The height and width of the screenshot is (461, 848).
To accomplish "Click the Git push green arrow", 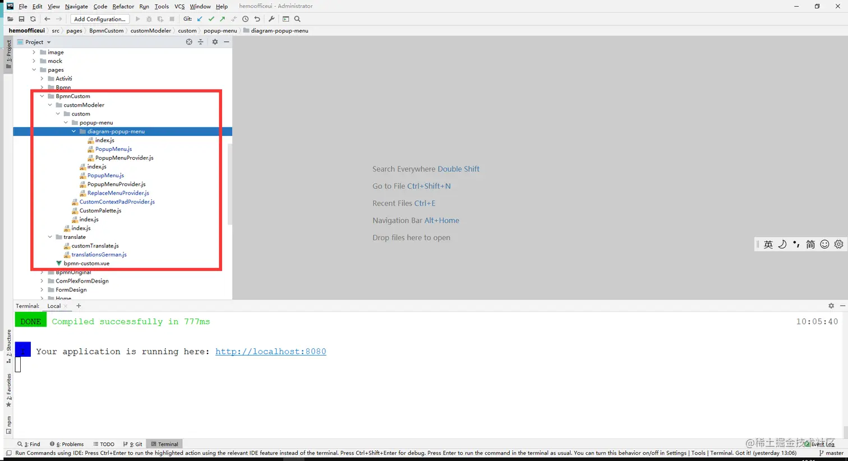I will (x=222, y=19).
